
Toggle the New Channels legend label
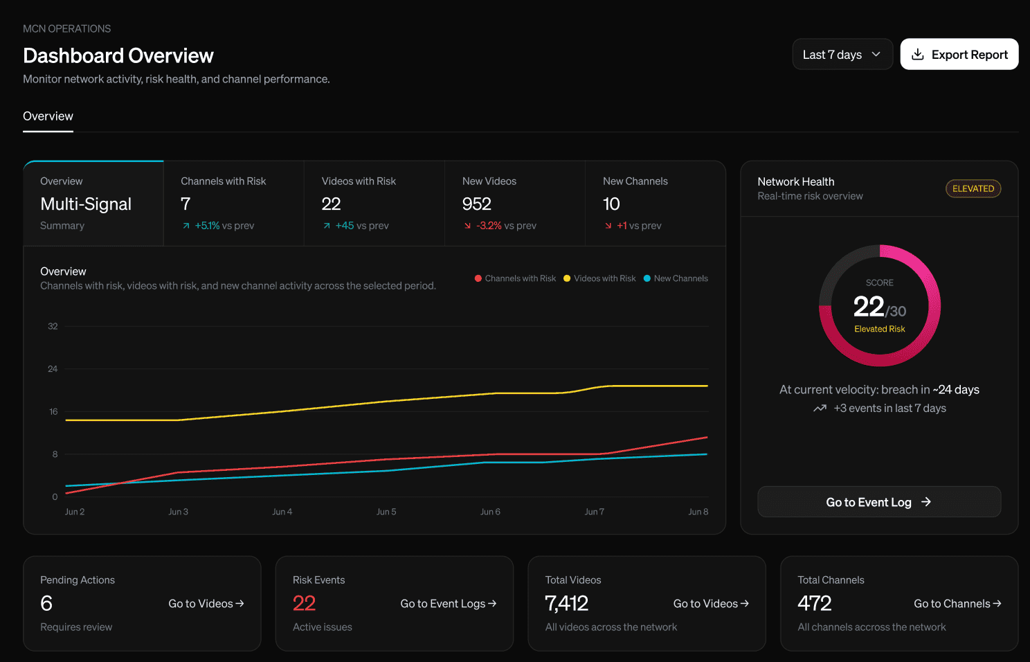pos(681,278)
